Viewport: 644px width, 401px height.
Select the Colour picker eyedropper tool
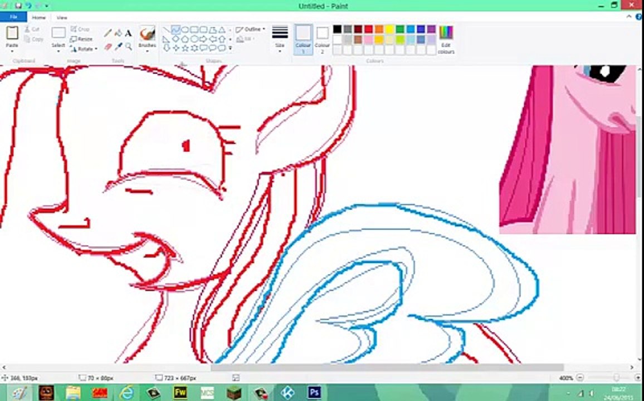118,46
